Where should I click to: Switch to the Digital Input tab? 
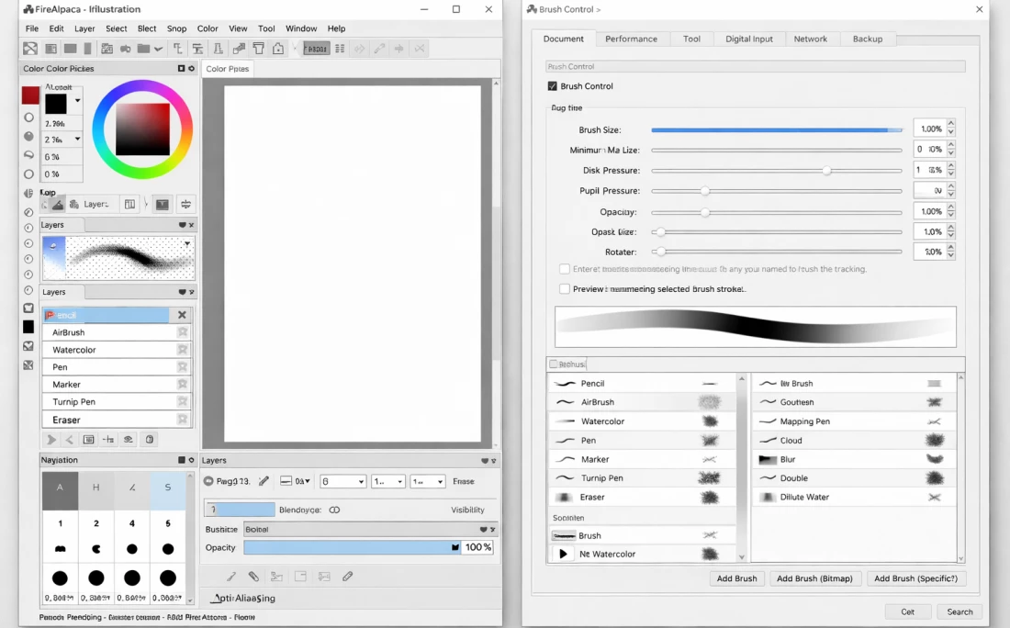pos(748,39)
